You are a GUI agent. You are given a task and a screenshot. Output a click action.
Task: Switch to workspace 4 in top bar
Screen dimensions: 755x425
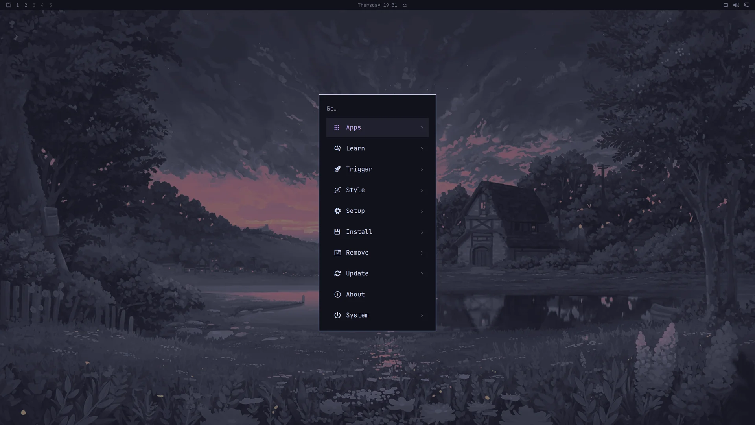click(42, 5)
